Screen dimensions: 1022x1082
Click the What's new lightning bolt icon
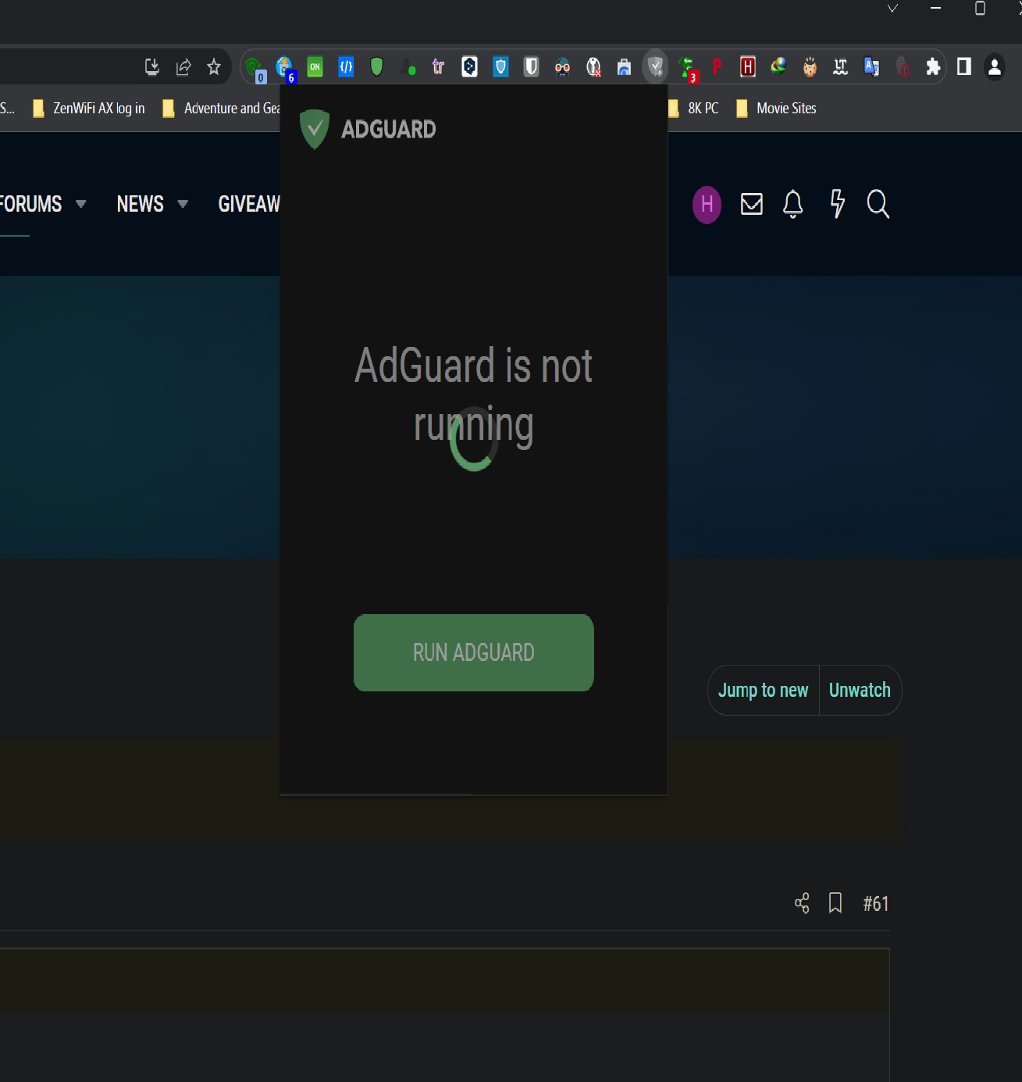point(838,204)
